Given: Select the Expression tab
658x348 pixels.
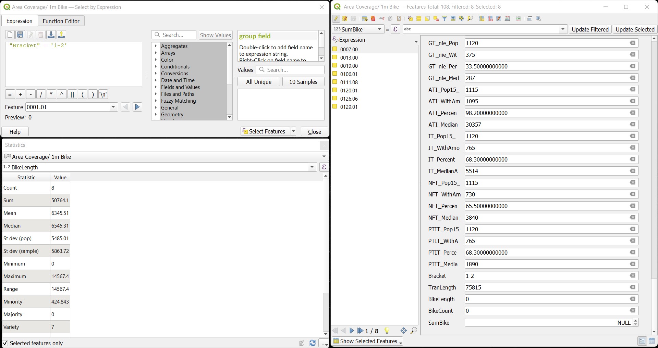Looking at the screenshot, I should 20,21.
